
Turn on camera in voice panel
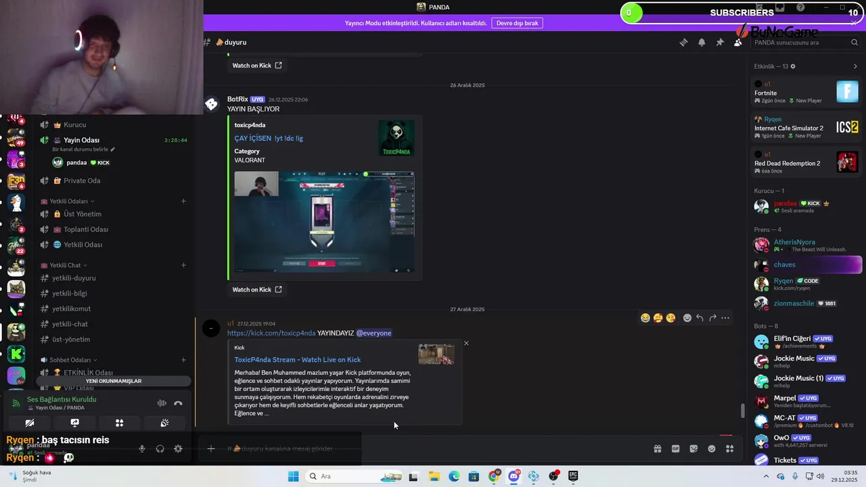point(30,423)
